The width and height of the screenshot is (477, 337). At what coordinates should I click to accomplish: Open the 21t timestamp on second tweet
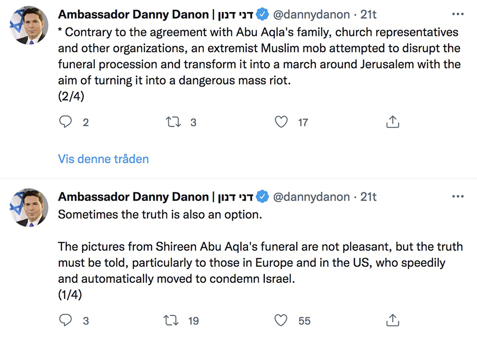click(368, 197)
